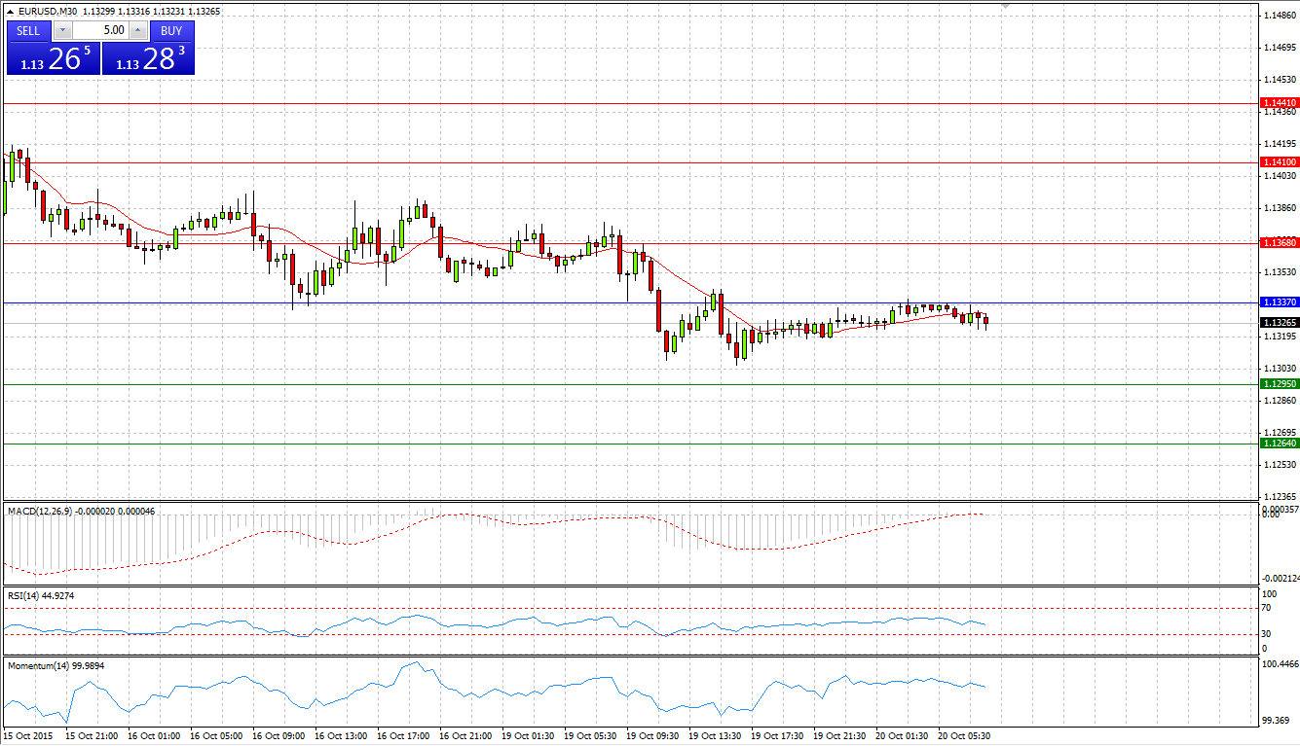This screenshot has height=746, width=1300.
Task: Click the RSI 70 level scale label
Action: point(1266,608)
